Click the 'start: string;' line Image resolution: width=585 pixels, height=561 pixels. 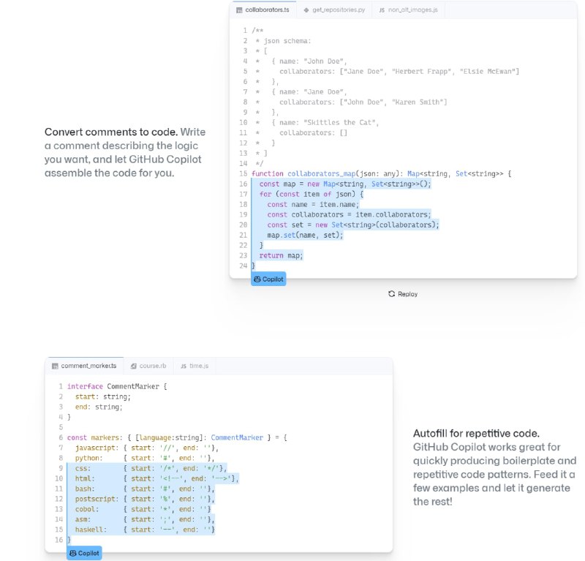102,396
